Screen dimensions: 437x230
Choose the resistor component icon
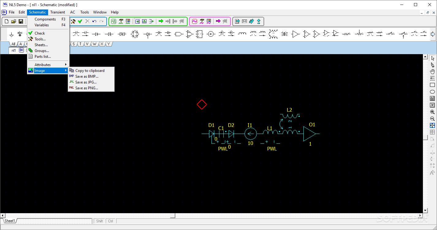point(346,34)
